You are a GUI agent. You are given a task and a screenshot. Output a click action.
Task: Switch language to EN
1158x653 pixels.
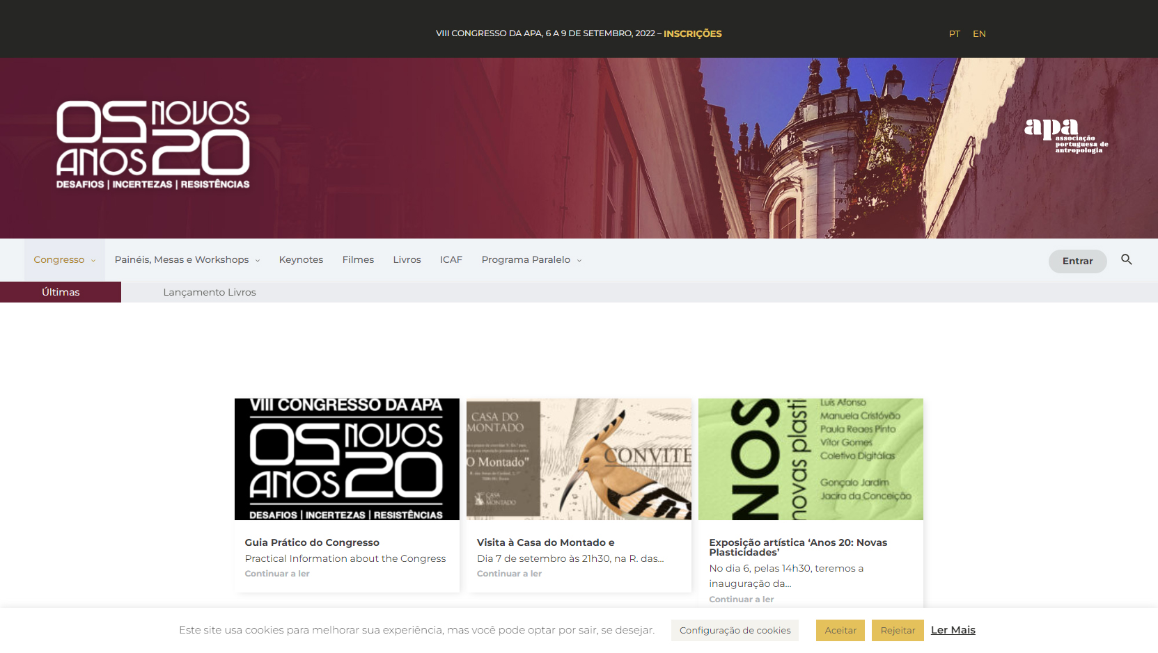(979, 33)
